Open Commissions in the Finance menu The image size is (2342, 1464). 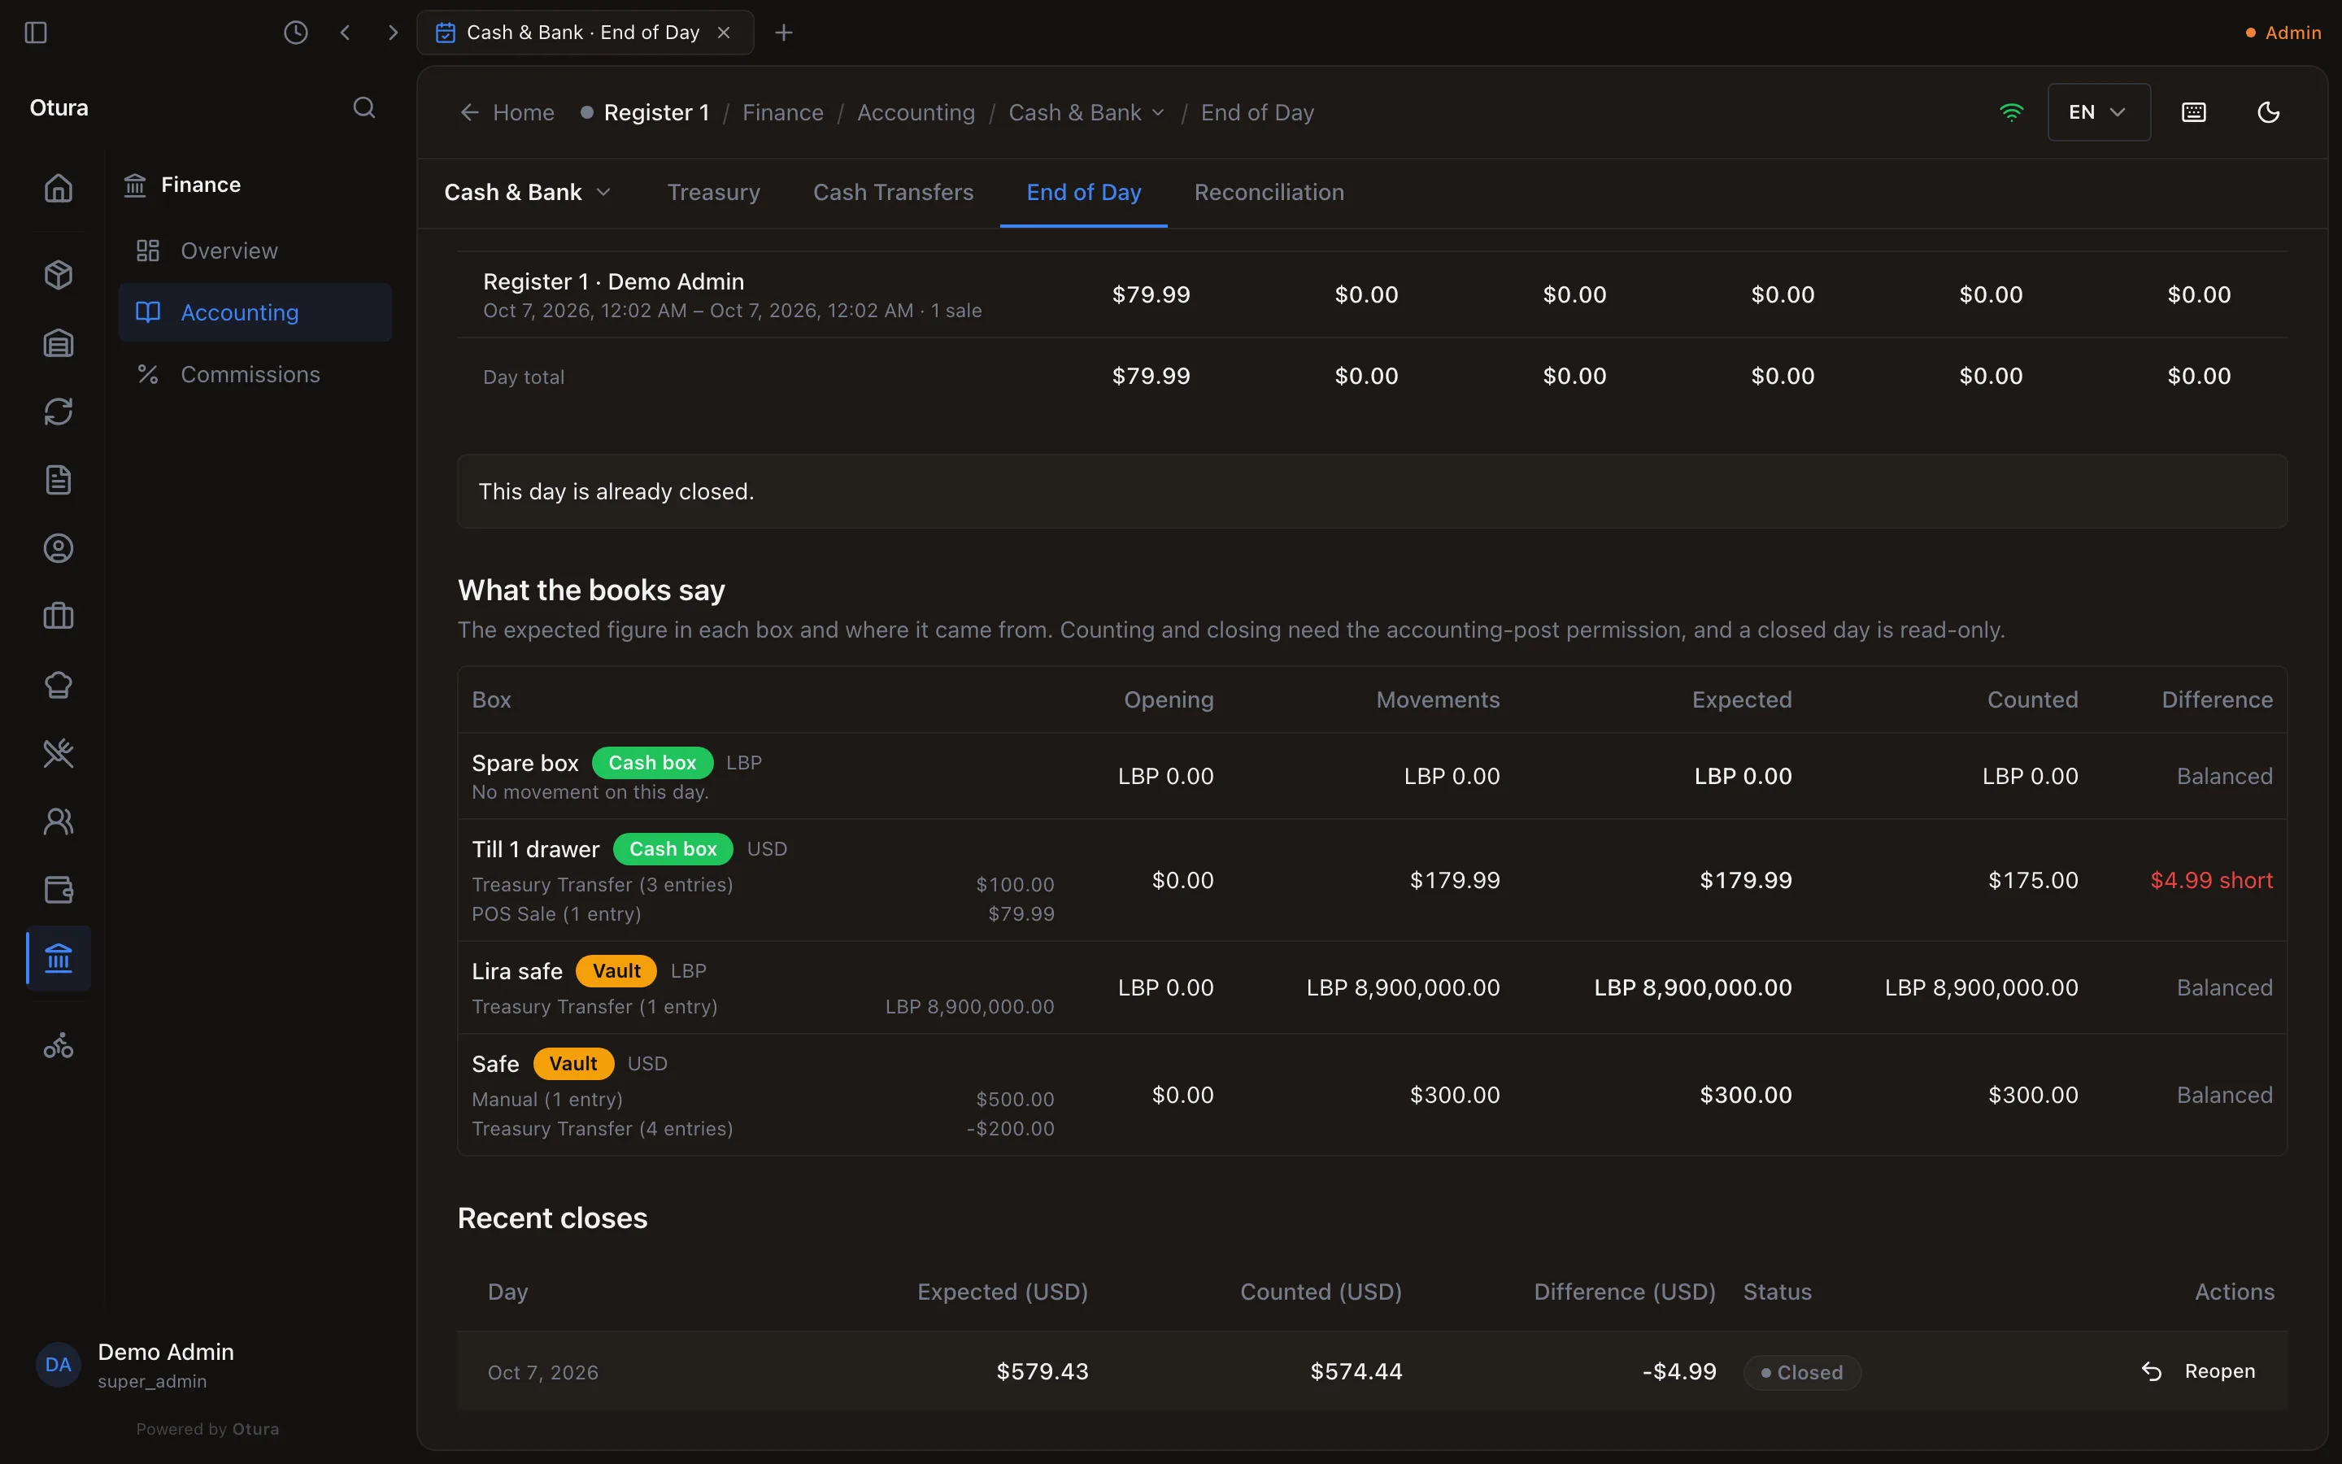tap(255, 374)
